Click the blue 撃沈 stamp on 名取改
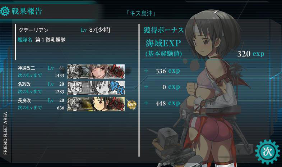Image resolution: width=282 pixels, height=167 pixels. (x=117, y=88)
